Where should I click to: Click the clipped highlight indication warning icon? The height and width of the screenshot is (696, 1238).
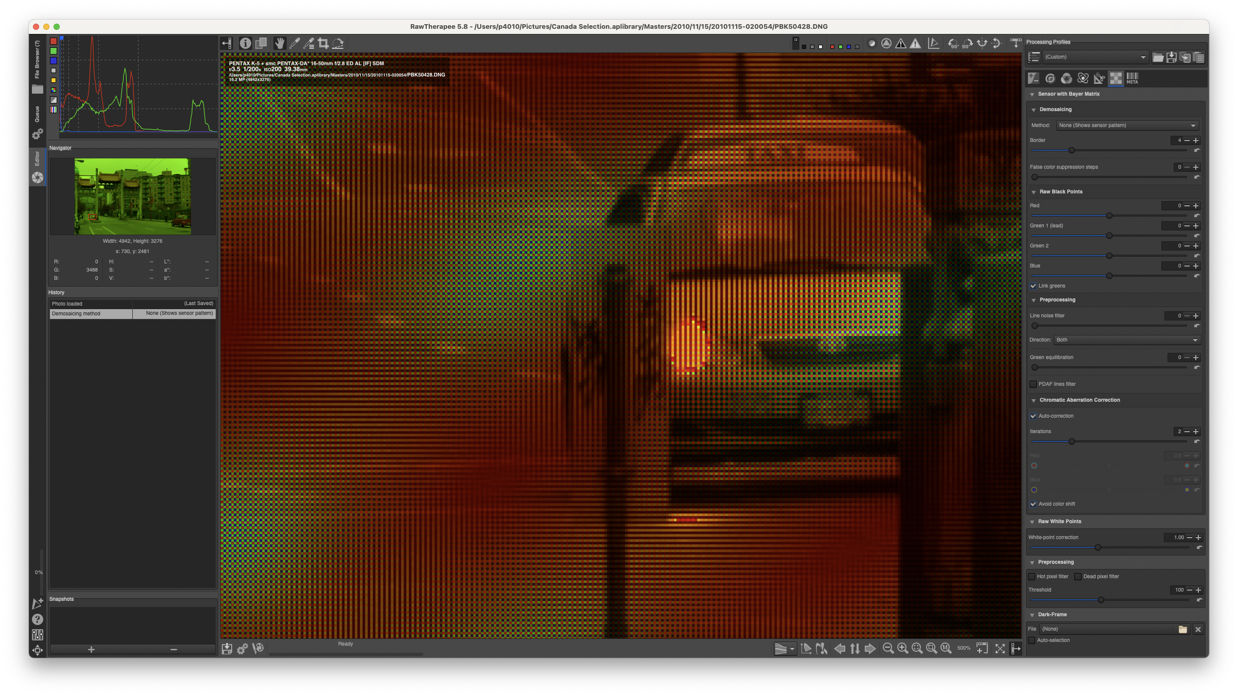[x=915, y=44]
